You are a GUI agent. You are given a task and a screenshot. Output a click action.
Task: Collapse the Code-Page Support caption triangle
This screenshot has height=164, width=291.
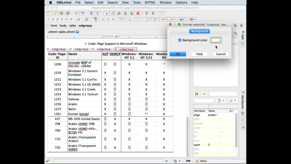86,44
